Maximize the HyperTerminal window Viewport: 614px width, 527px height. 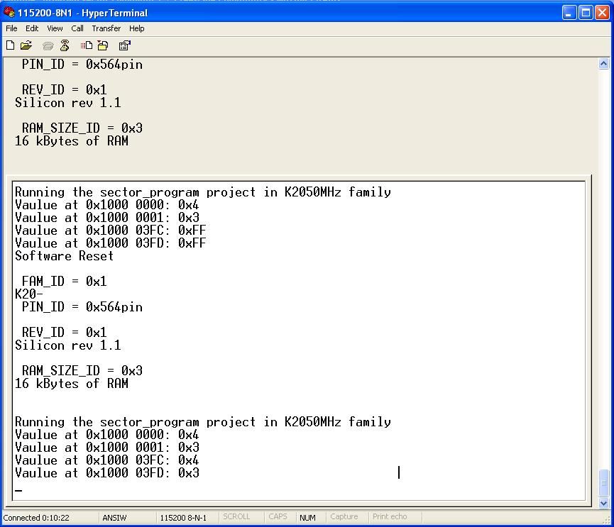(586, 13)
